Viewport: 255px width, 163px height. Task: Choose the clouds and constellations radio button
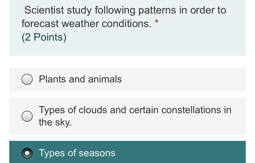coord(27,116)
